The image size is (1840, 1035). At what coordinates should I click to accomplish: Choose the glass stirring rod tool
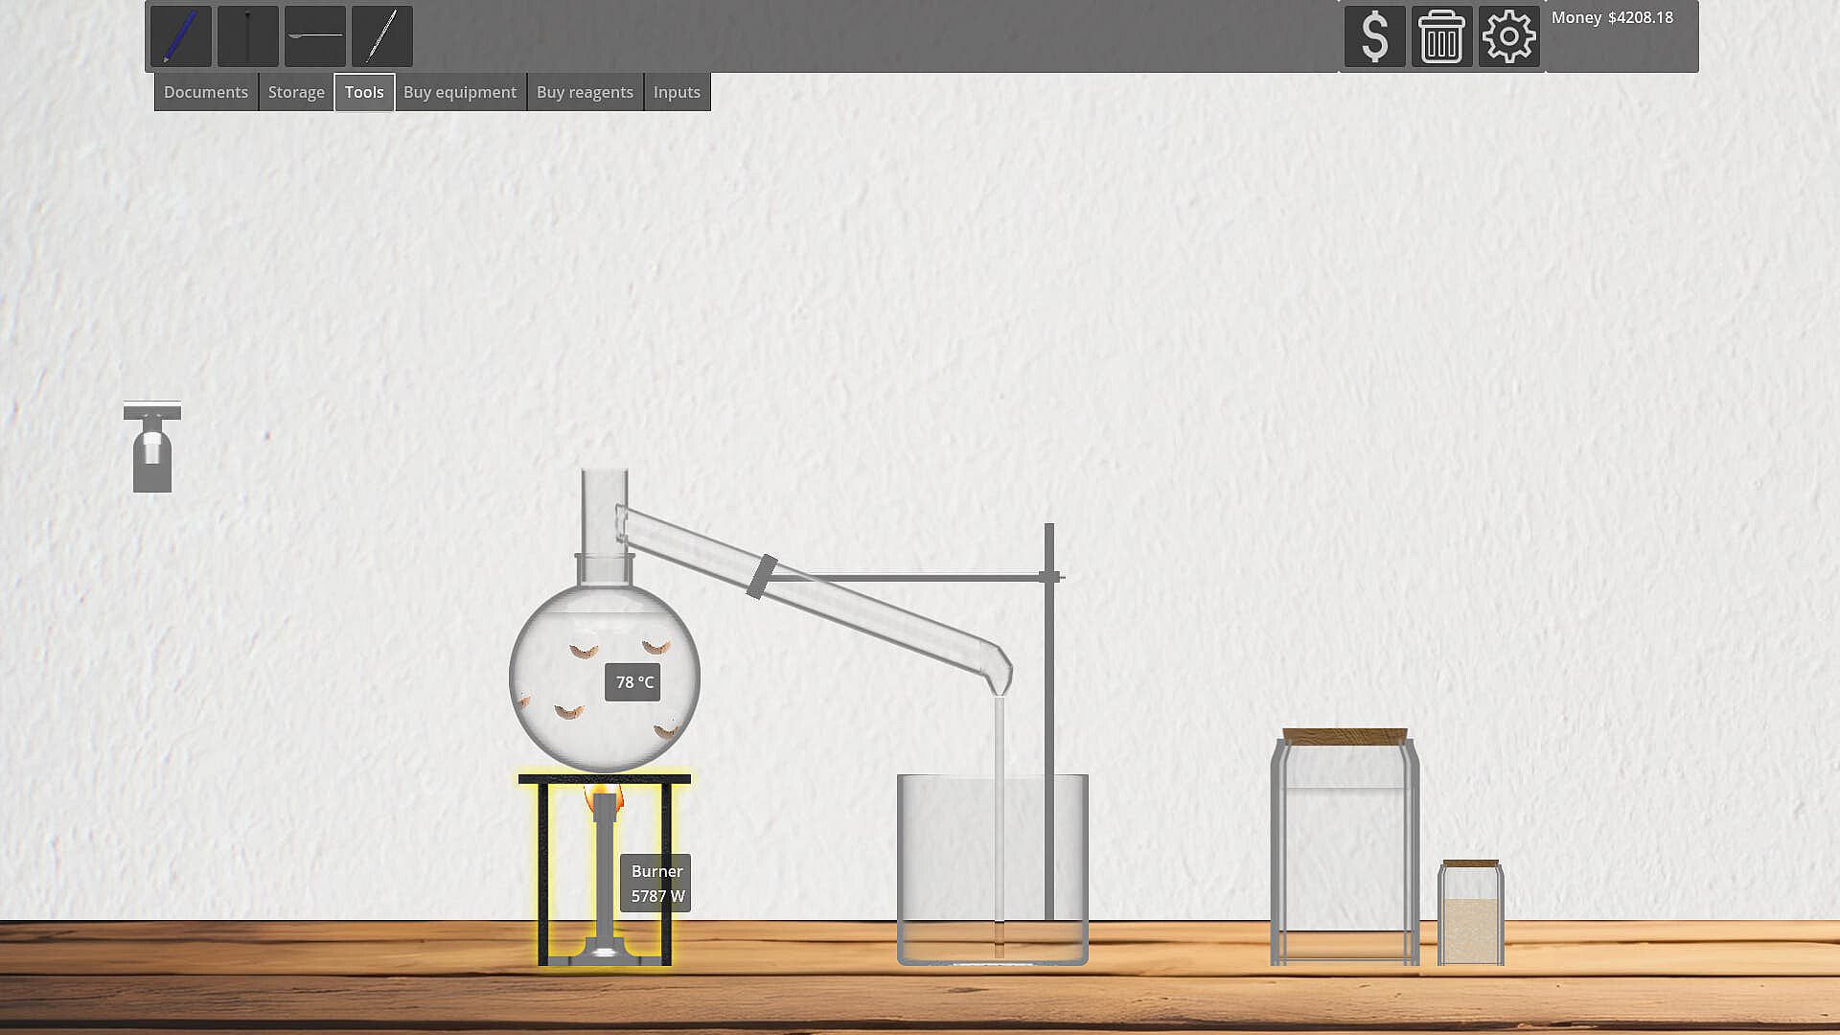[381, 36]
